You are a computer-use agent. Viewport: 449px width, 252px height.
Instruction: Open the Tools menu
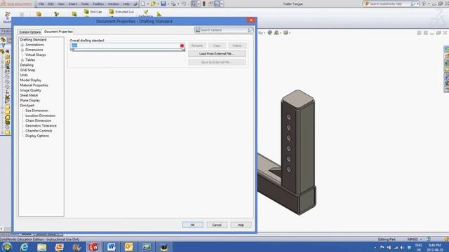pyautogui.click(x=85, y=4)
